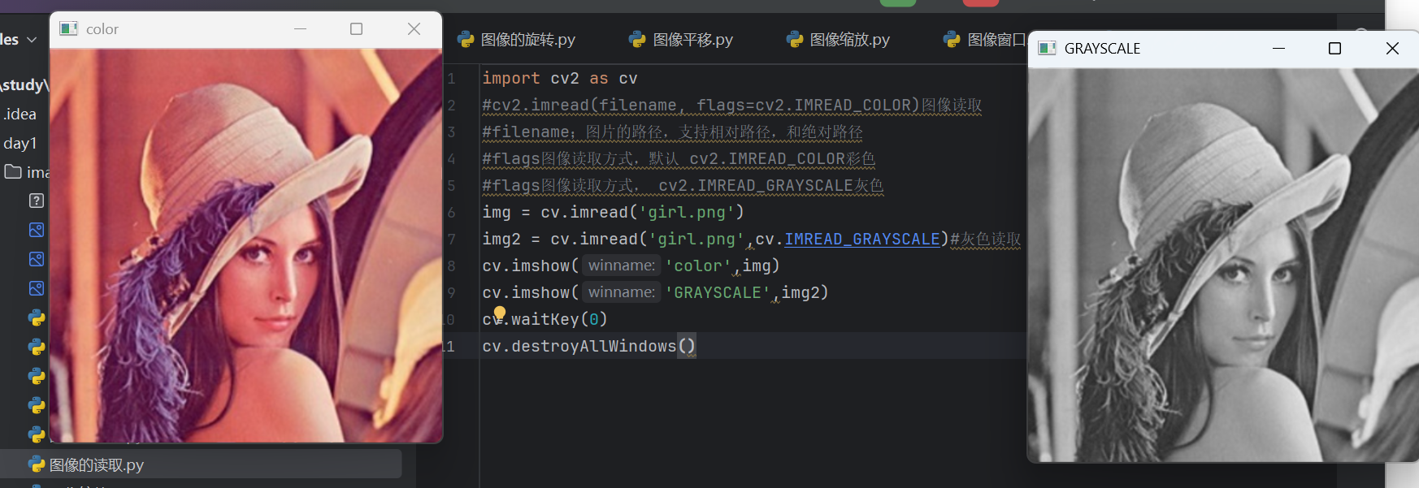
Task: Click the line "img = cv.imread('girl.png')"
Action: [613, 212]
